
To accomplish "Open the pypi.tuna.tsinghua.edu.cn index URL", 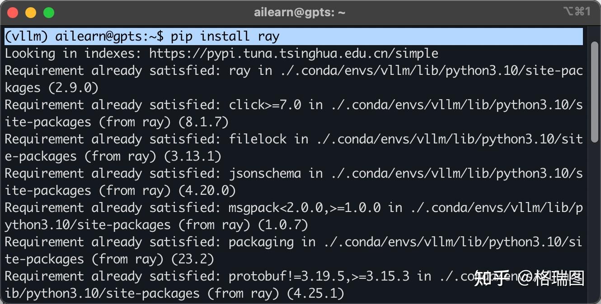I will [294, 54].
